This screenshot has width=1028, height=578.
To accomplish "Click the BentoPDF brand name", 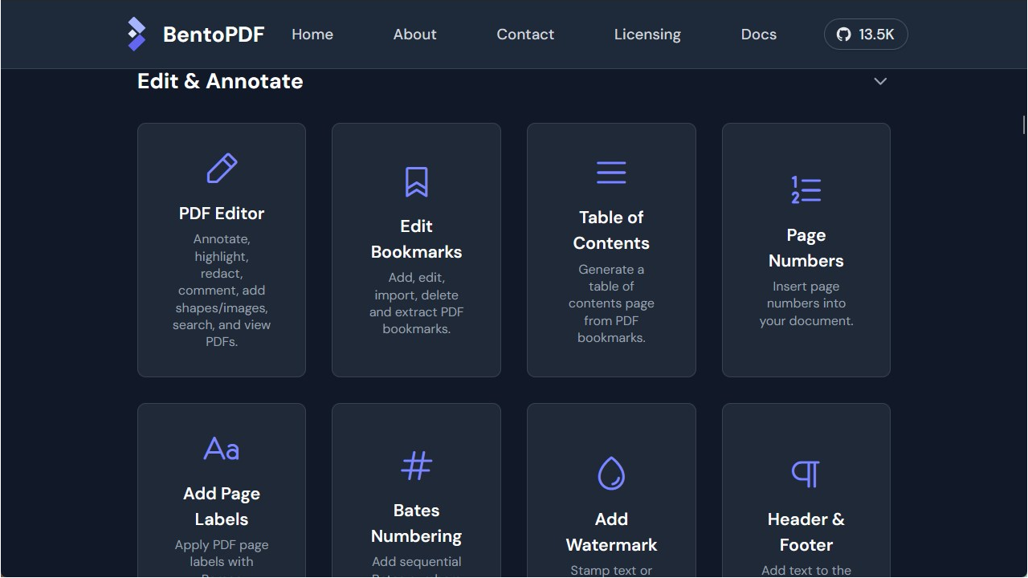I will [x=214, y=35].
